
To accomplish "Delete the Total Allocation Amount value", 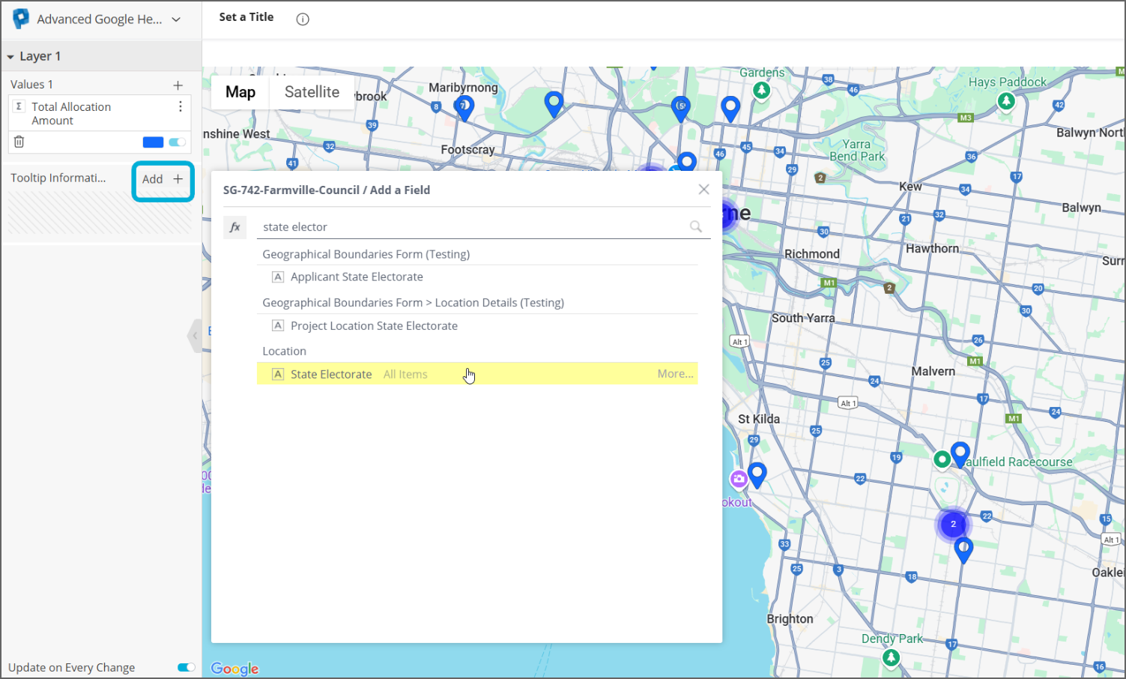I will pyautogui.click(x=19, y=142).
